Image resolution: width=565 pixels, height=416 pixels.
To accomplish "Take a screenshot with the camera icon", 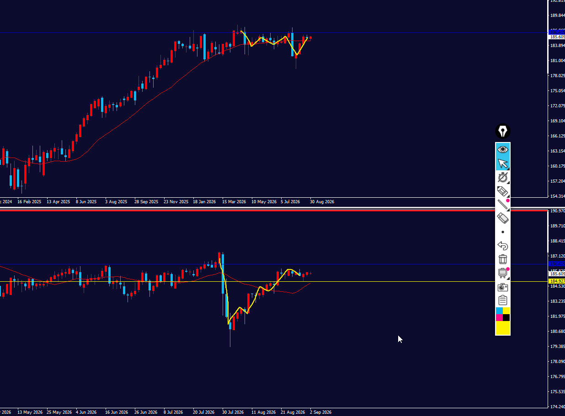I will [x=503, y=287].
